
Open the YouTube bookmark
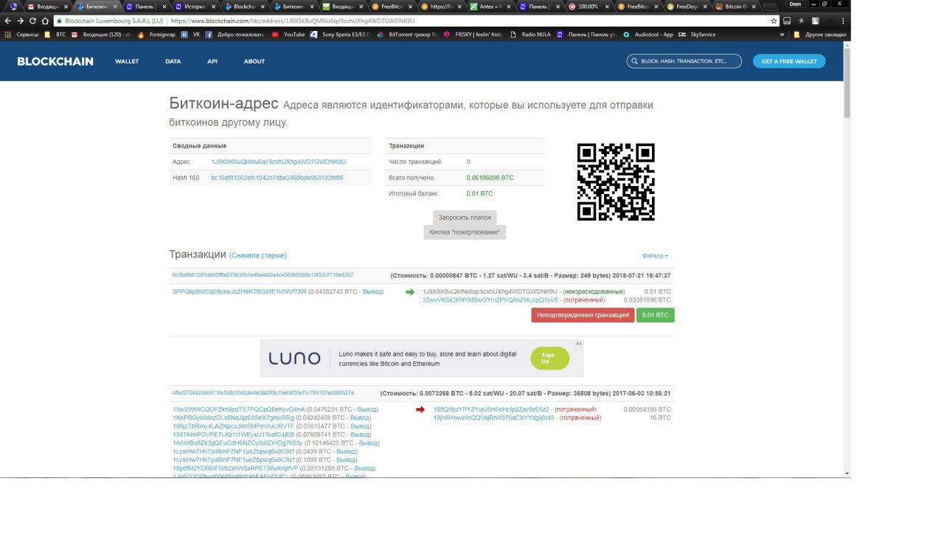(288, 34)
